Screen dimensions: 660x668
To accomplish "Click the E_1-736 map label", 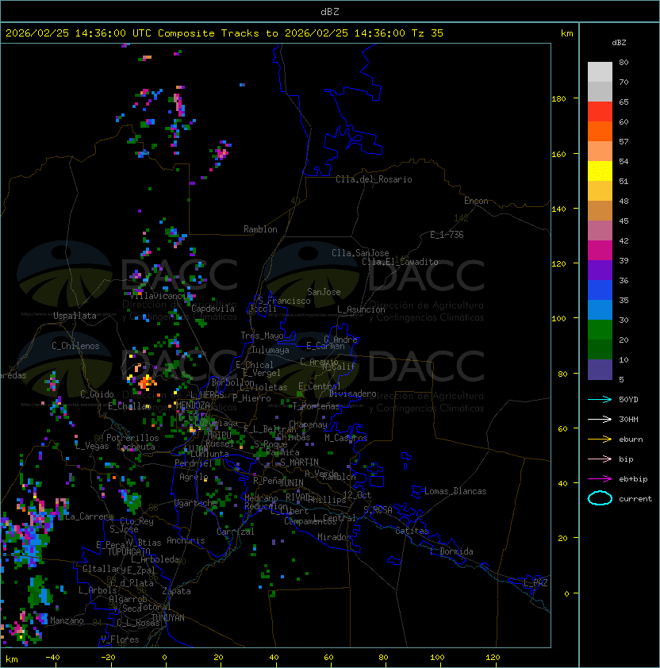I will click(x=447, y=235).
